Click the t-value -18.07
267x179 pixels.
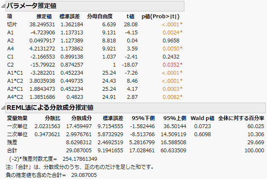click(130, 64)
